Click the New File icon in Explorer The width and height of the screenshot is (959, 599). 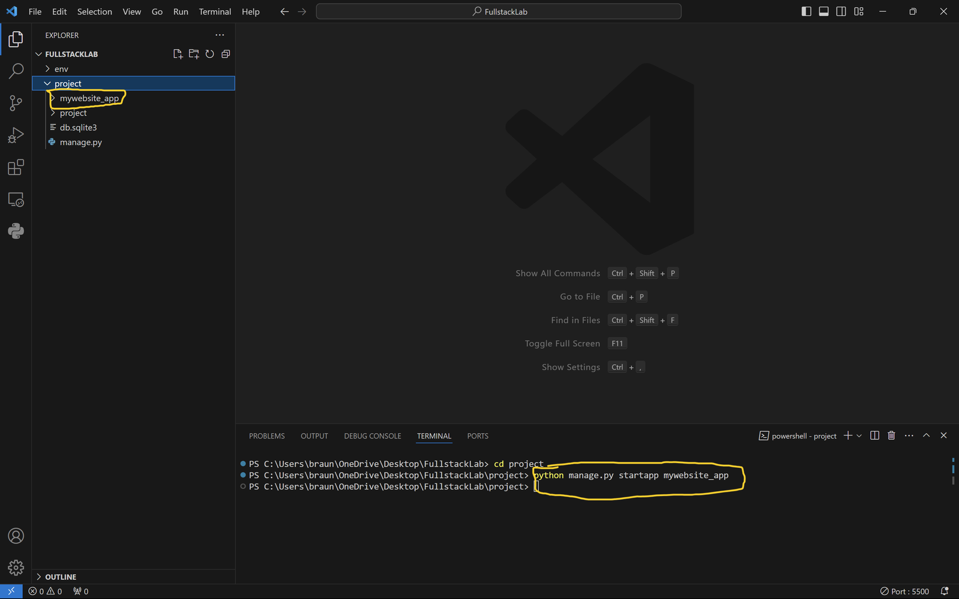coord(178,54)
